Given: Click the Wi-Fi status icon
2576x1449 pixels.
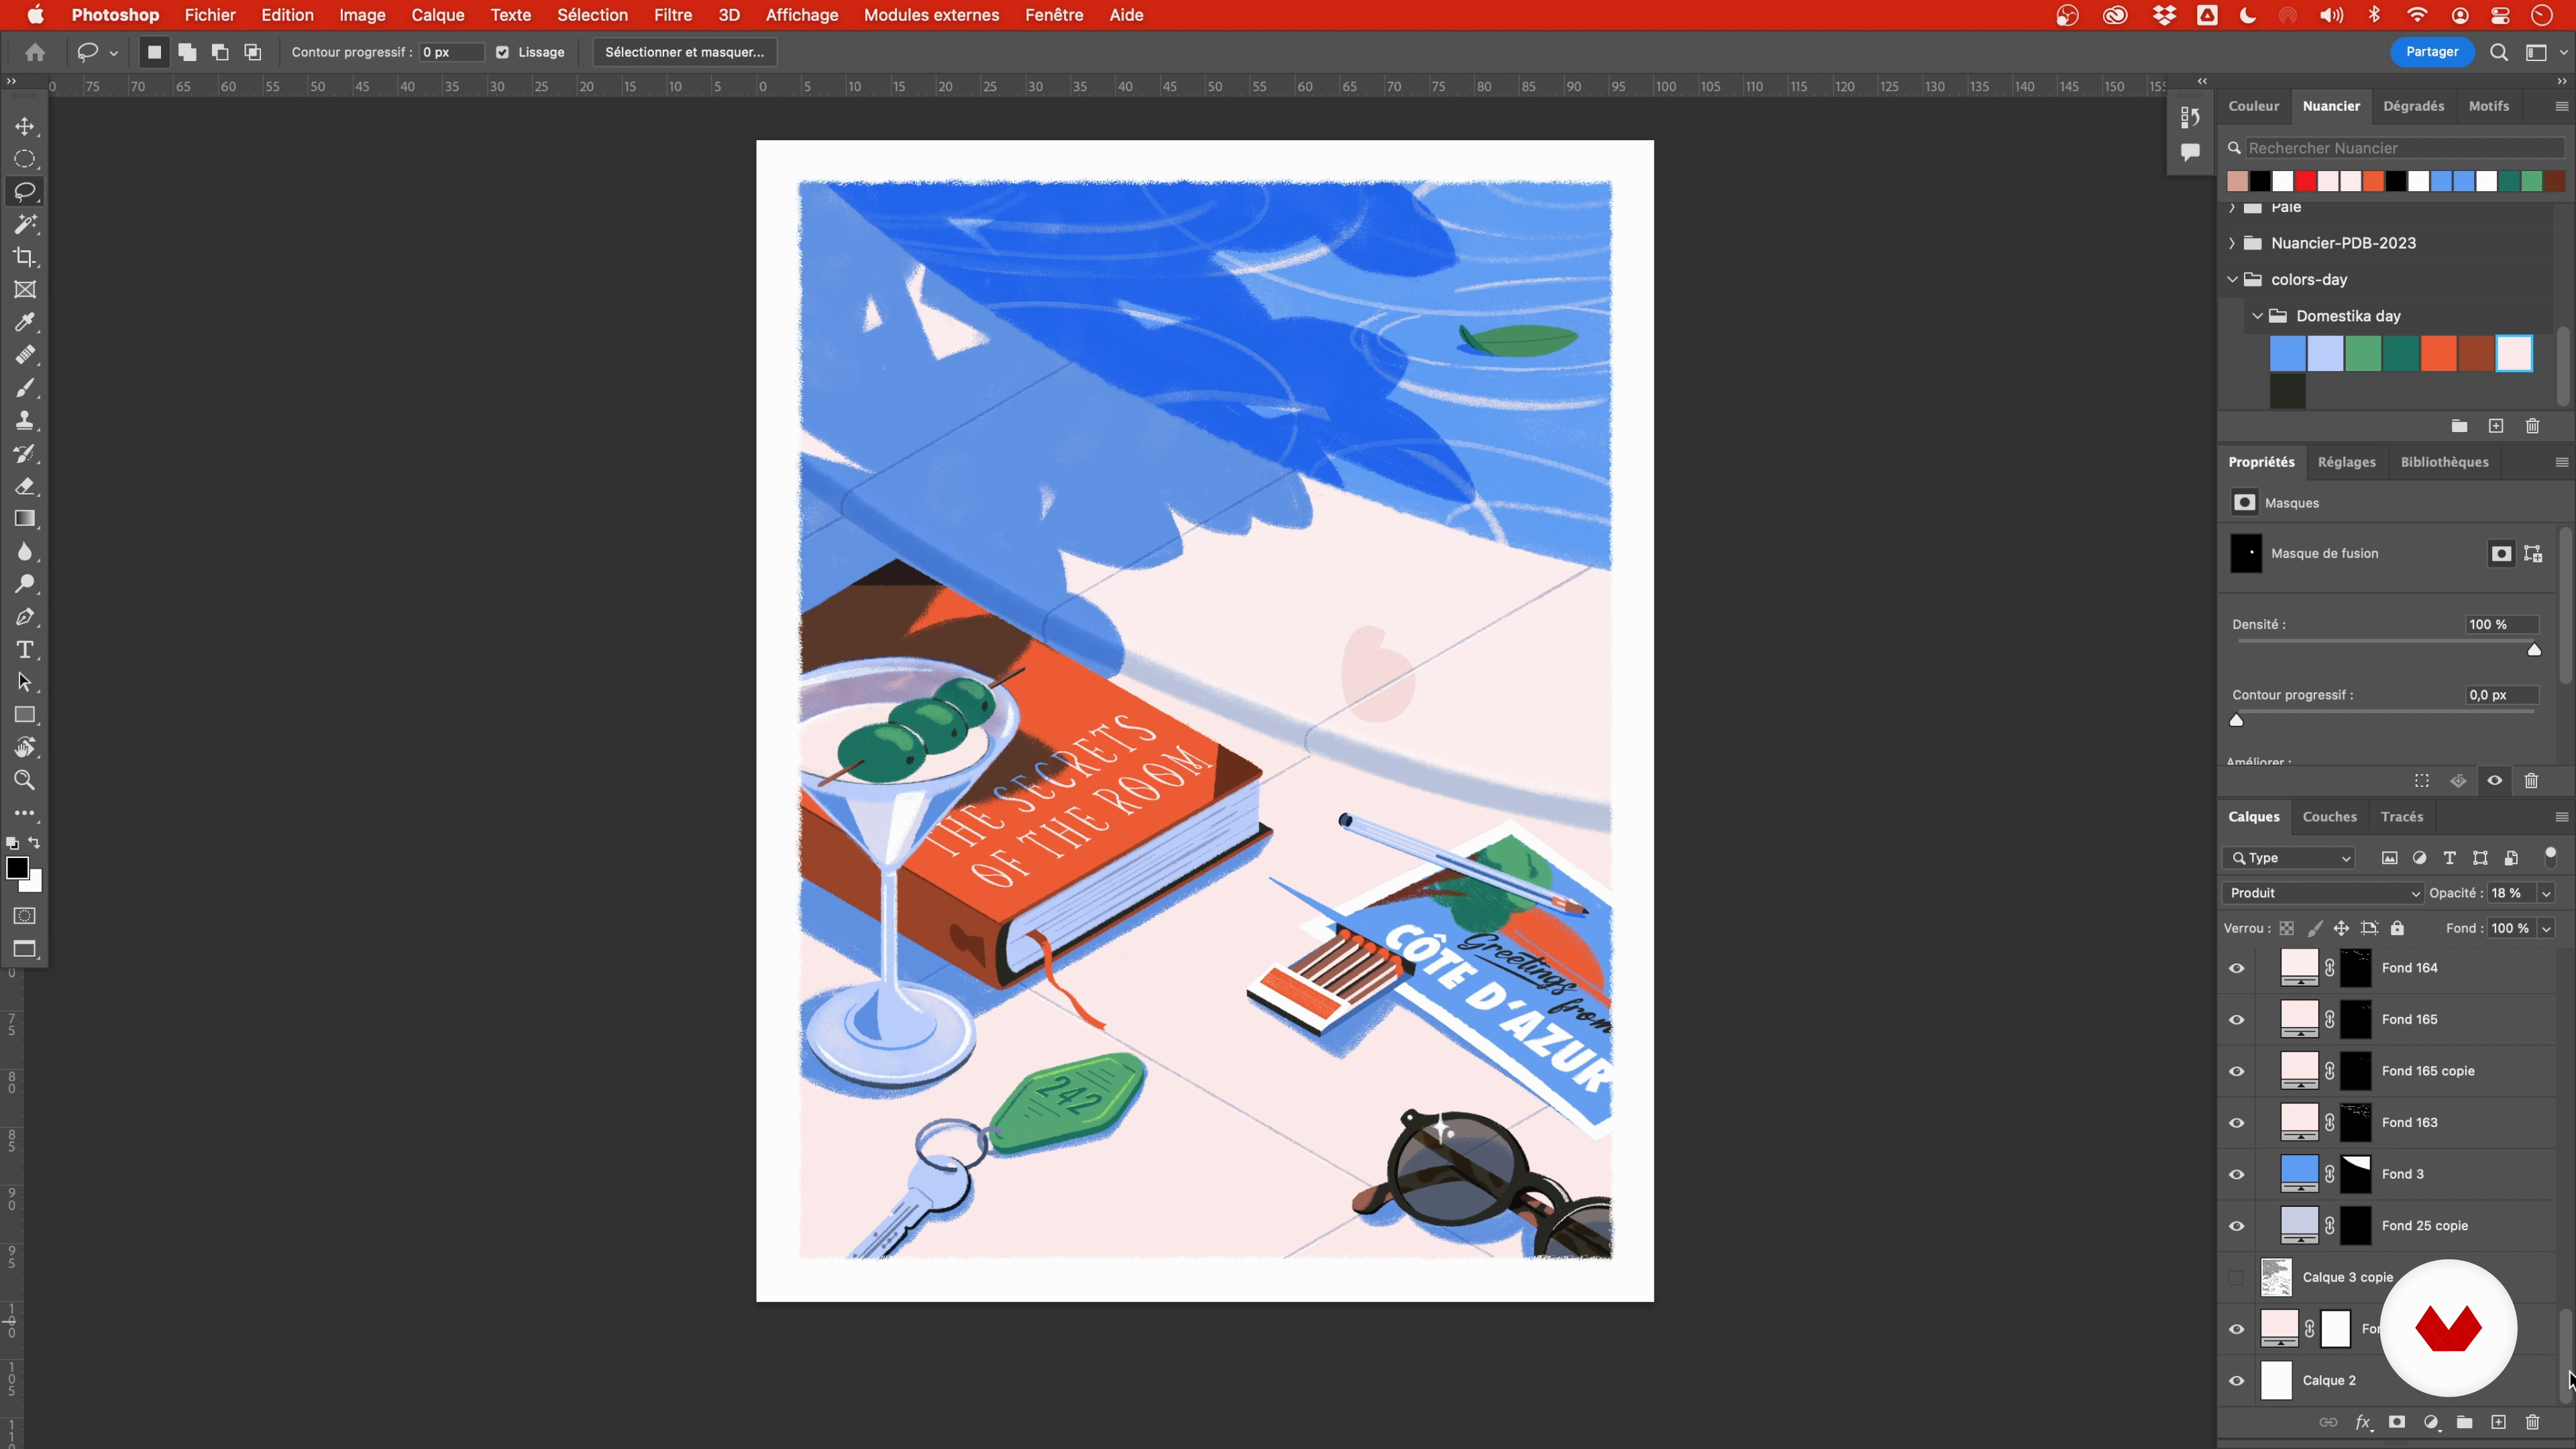Looking at the screenshot, I should click(2417, 15).
